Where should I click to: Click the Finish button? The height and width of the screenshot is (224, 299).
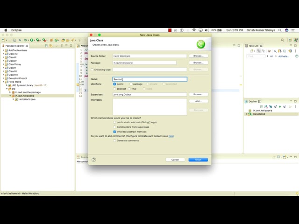[198, 160]
